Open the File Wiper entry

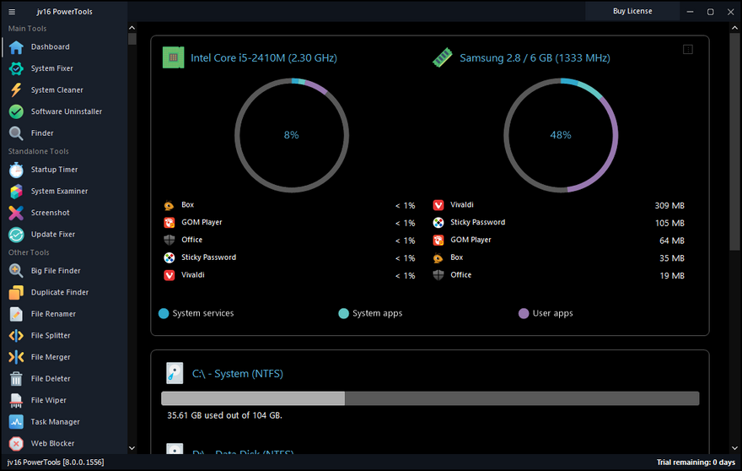click(x=49, y=401)
